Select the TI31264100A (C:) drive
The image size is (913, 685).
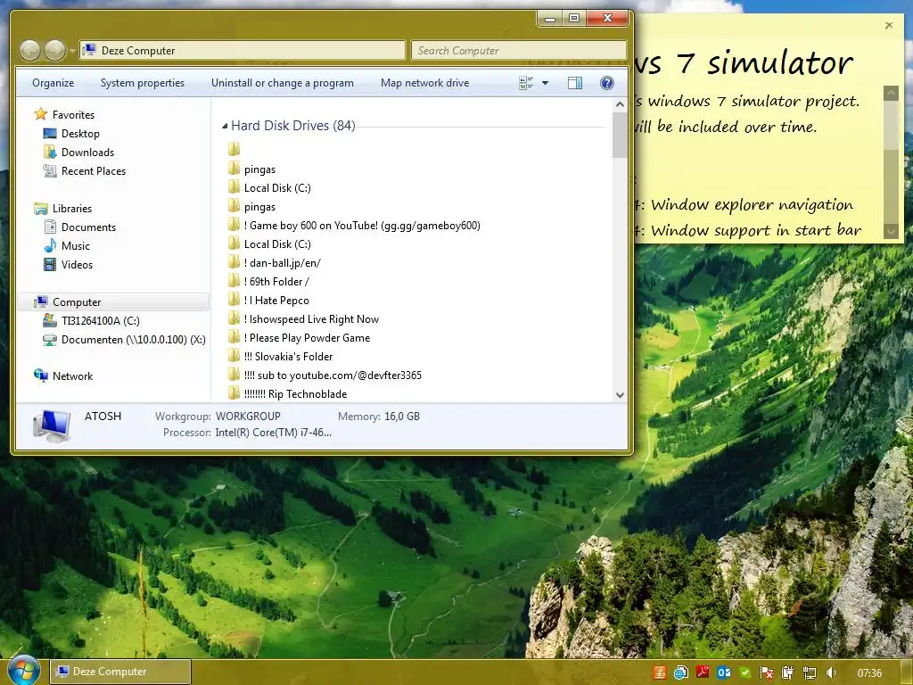(x=92, y=321)
